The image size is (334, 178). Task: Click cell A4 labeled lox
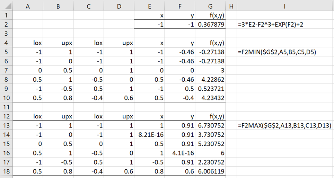click(28, 43)
